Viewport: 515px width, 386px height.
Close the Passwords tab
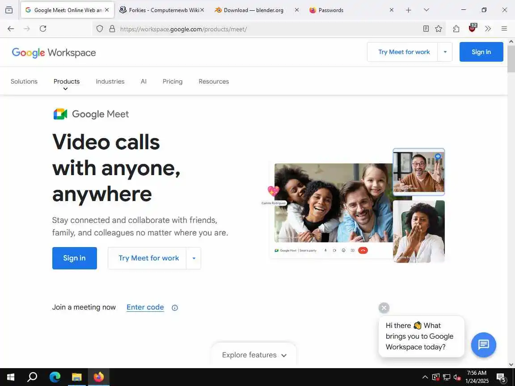click(392, 10)
